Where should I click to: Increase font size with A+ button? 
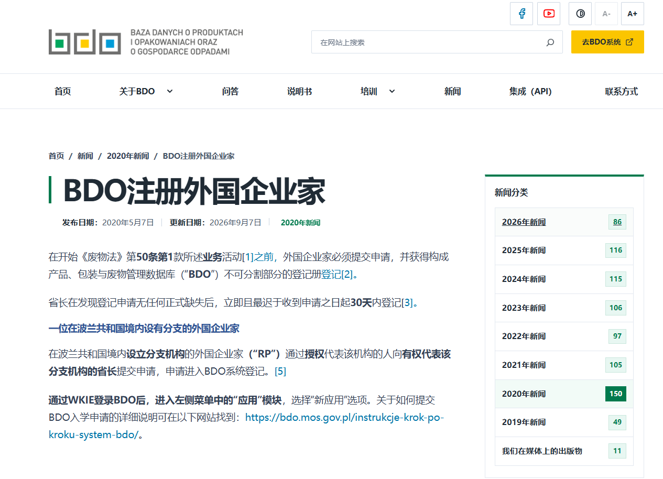[633, 14]
